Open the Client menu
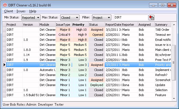This screenshot has height=109, width=179. (8, 11)
